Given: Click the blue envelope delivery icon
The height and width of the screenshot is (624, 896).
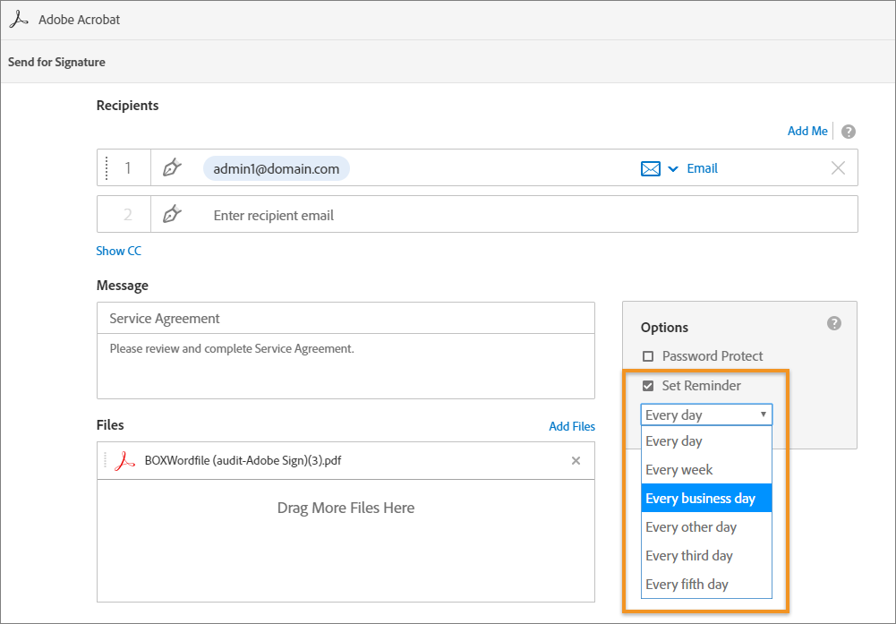Looking at the screenshot, I should click(650, 167).
